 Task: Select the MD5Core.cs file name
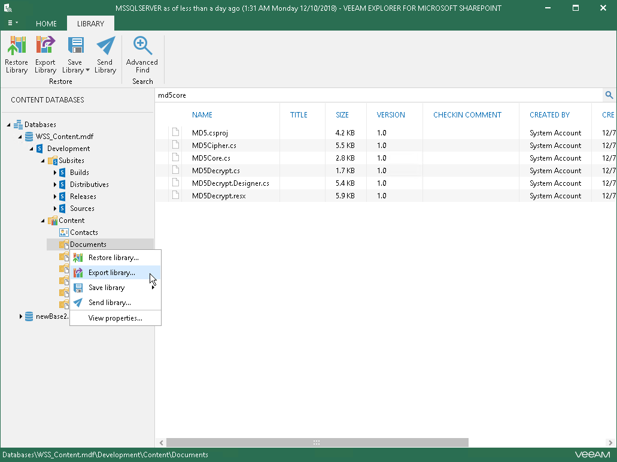[x=211, y=158]
